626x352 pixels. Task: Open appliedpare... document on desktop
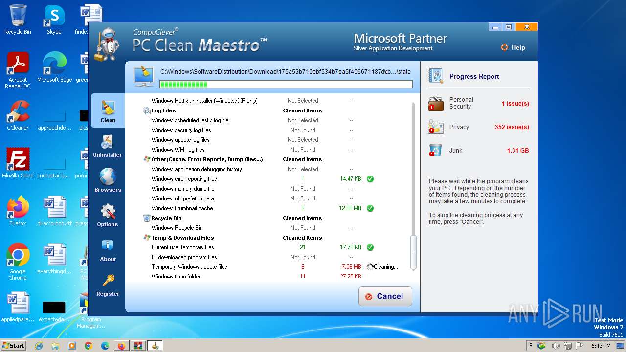pyautogui.click(x=18, y=307)
